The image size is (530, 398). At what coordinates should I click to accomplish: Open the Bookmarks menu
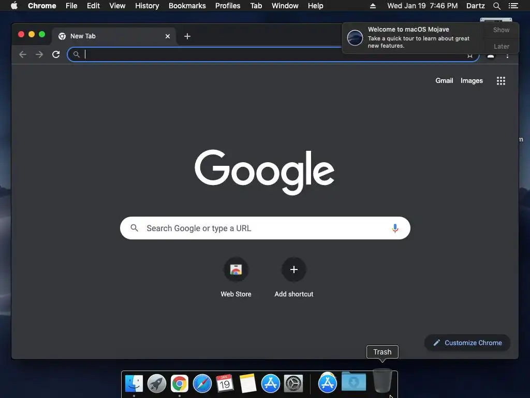[187, 6]
